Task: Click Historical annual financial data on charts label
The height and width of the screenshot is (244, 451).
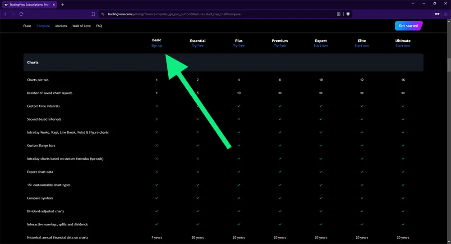Action: [x=58, y=238]
